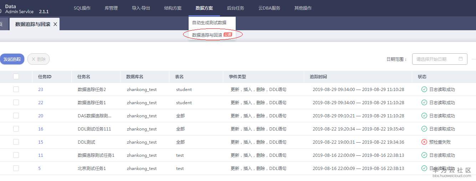Click the 日期范围 label
The height and width of the screenshot is (181, 476).
tap(397, 59)
